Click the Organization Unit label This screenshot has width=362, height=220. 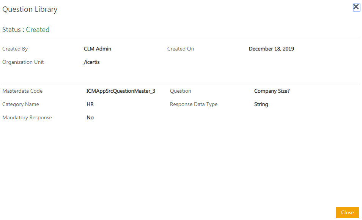click(23, 62)
